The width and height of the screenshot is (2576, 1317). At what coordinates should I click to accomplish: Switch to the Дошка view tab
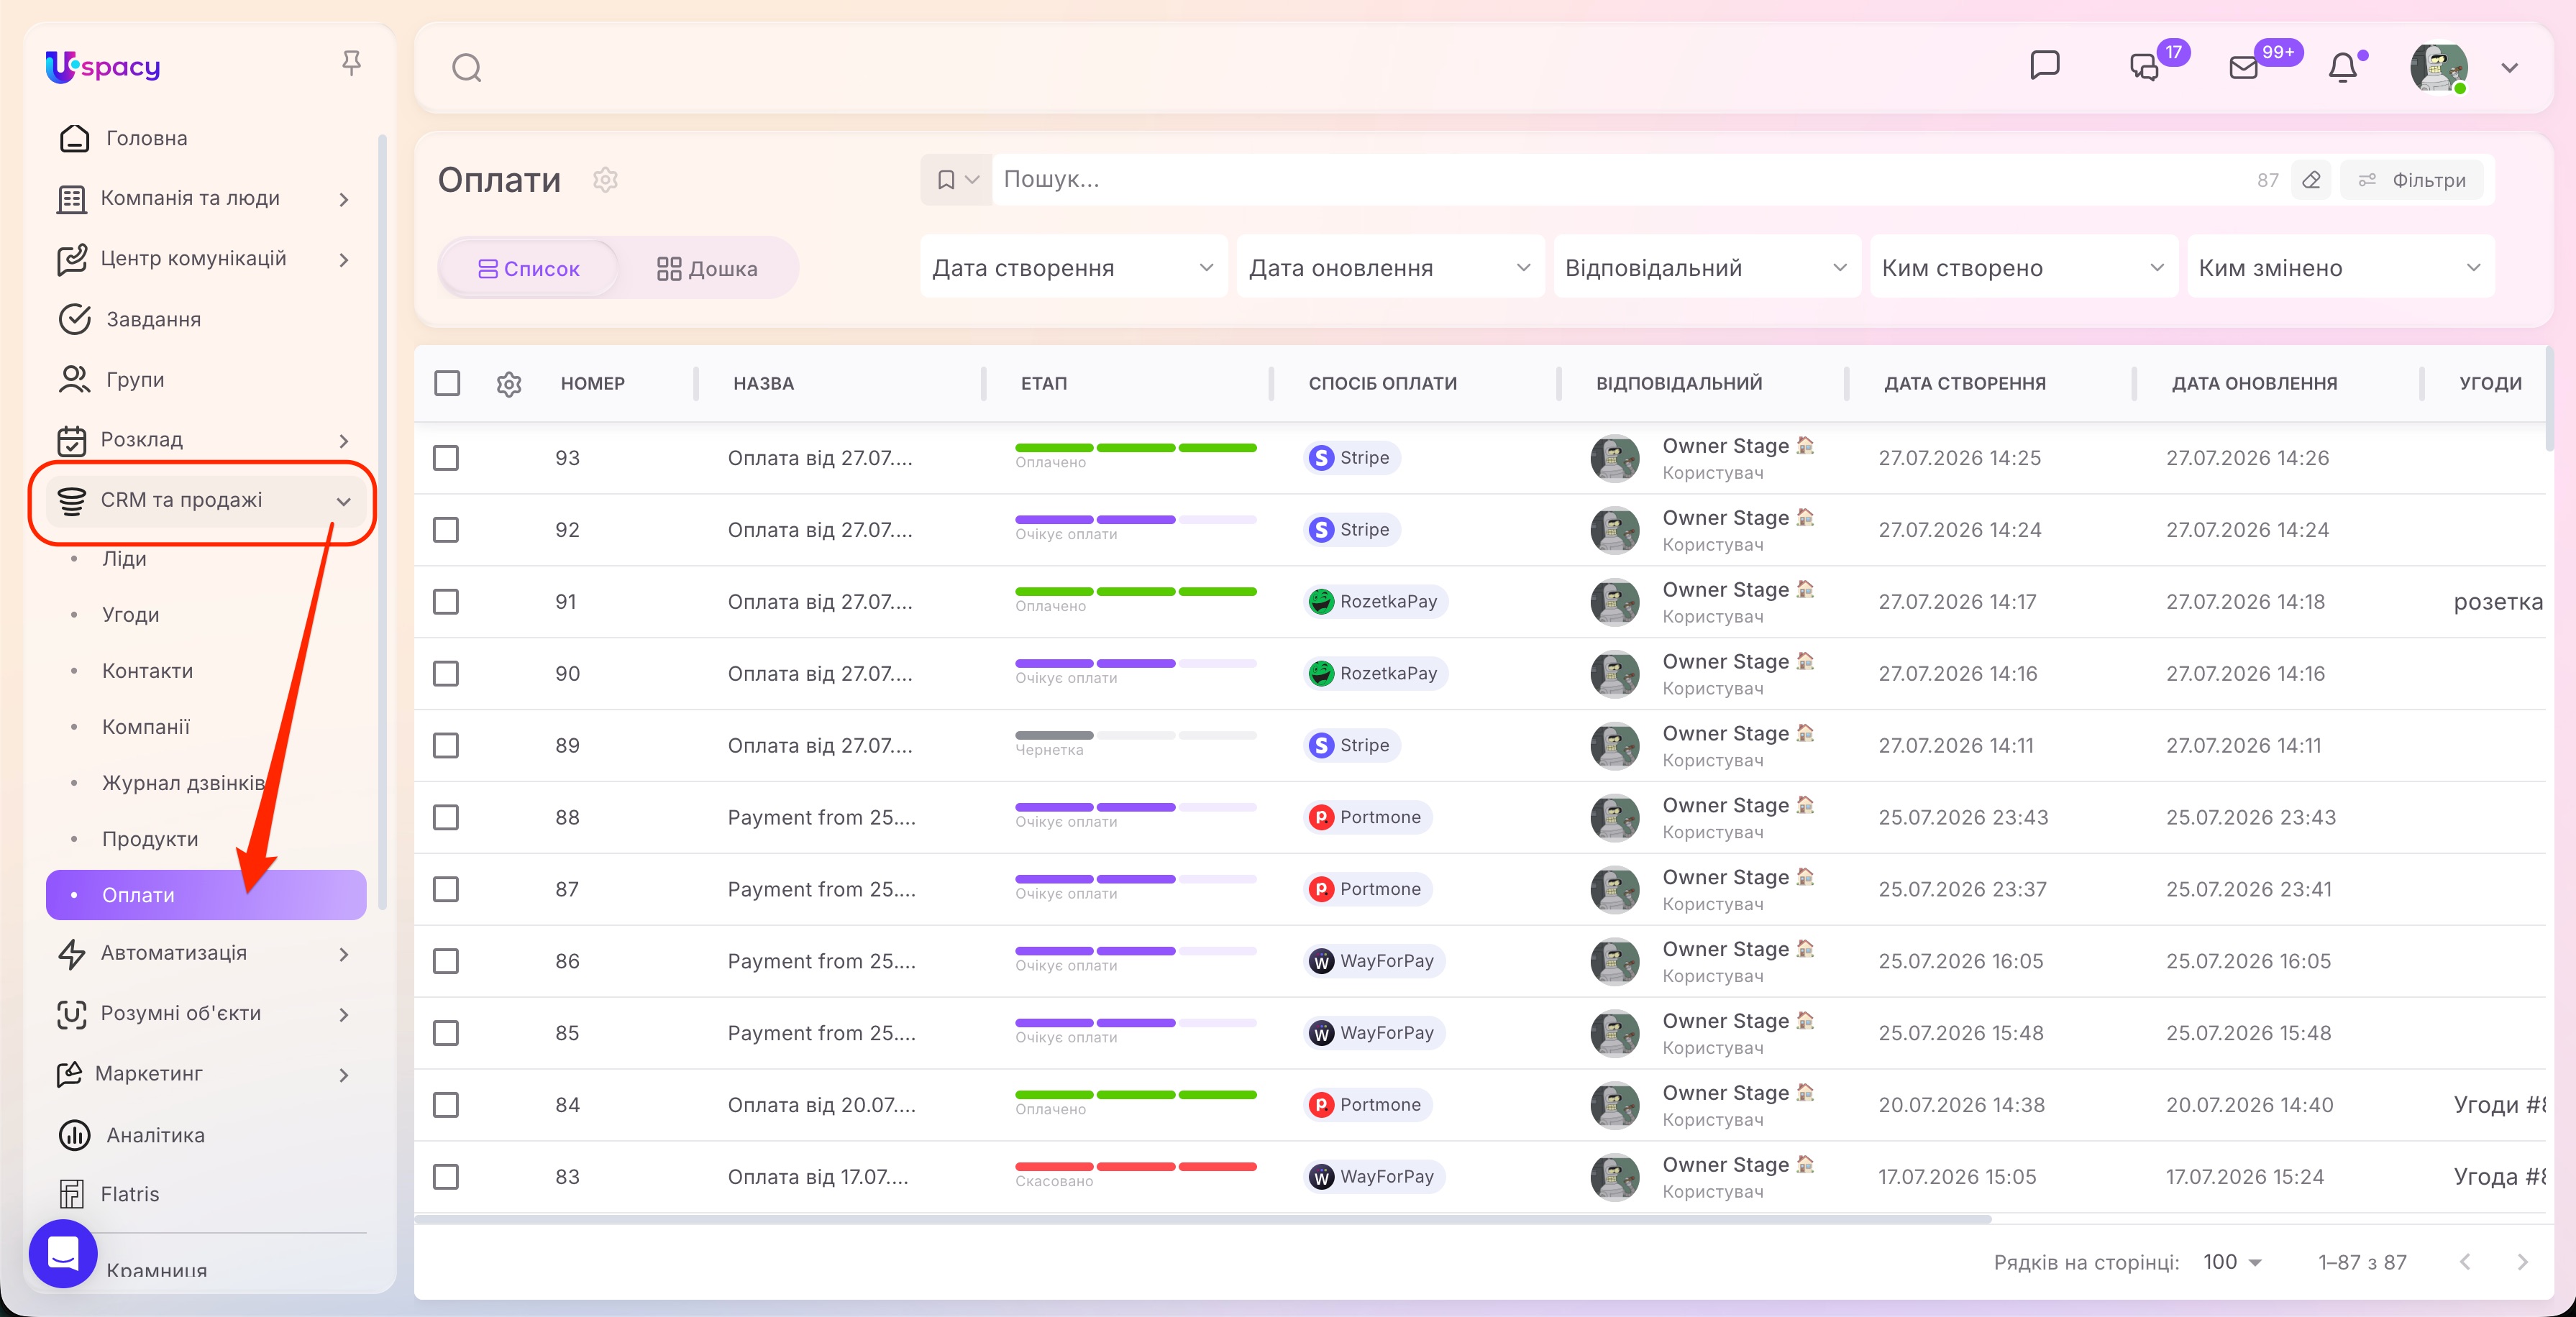(707, 268)
